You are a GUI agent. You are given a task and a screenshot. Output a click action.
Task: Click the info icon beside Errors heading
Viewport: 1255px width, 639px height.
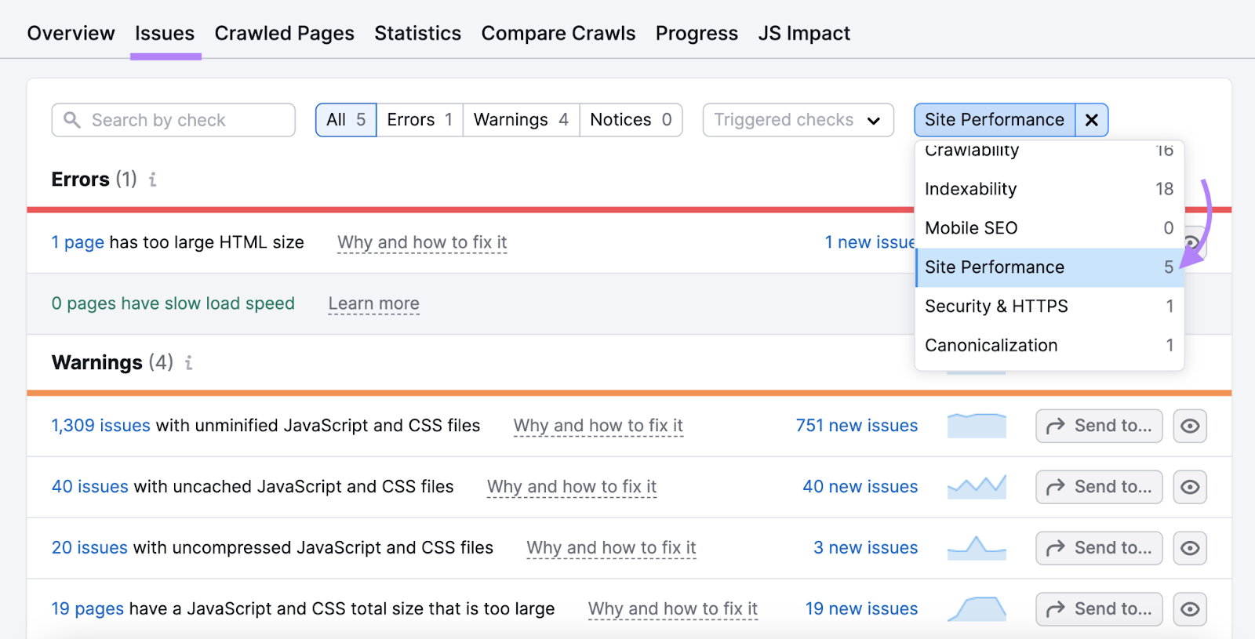151,179
